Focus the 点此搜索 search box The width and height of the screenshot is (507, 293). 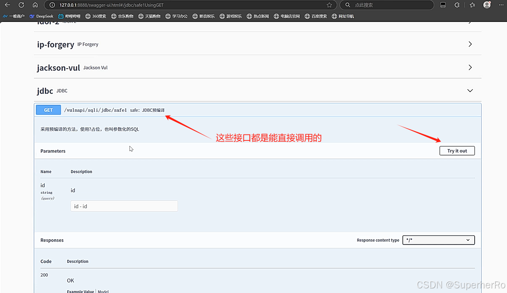coord(386,5)
